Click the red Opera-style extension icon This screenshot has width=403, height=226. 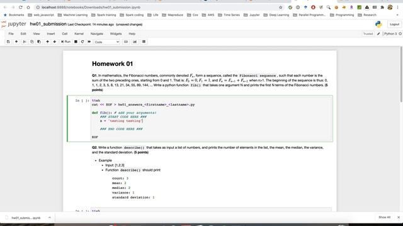tap(313, 8)
